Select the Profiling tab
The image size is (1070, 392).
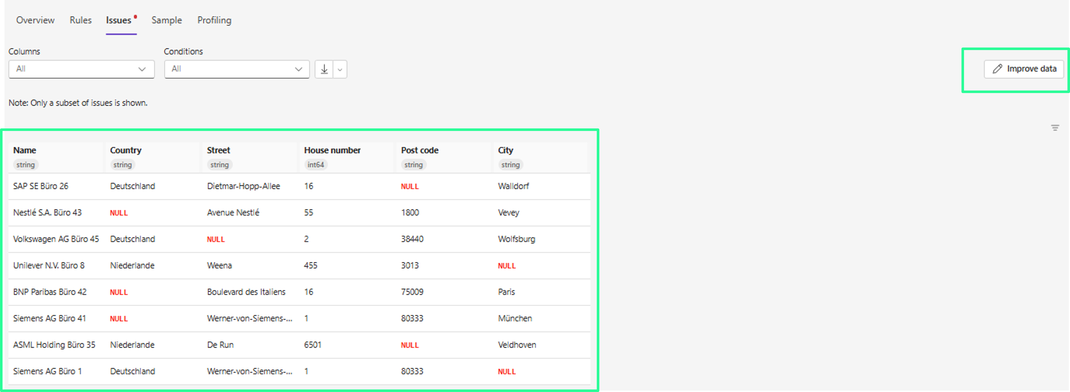coord(214,20)
